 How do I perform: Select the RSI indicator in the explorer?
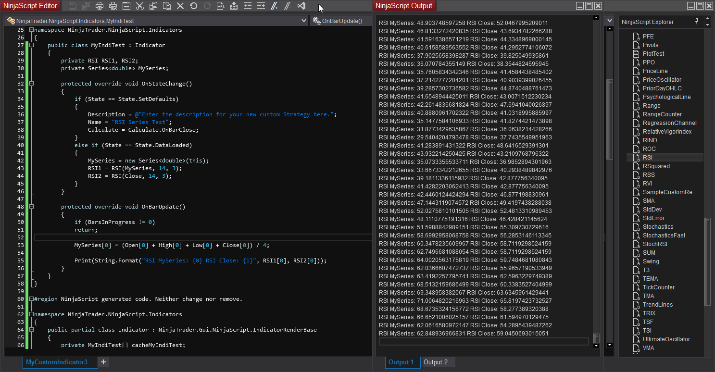click(648, 158)
